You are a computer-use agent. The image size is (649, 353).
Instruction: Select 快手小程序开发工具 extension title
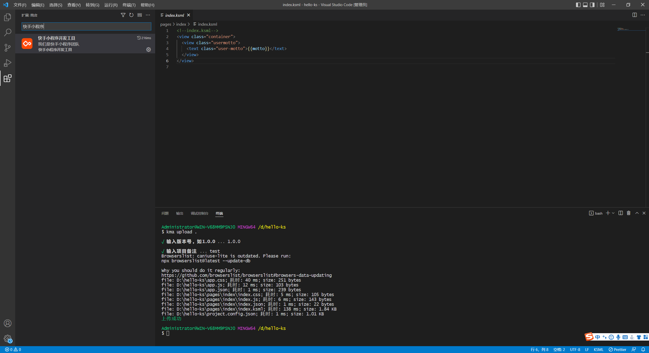click(57, 38)
